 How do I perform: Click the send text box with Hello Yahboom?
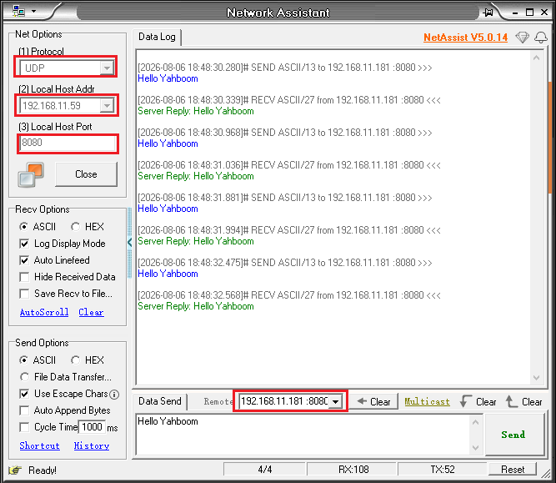coord(303,435)
